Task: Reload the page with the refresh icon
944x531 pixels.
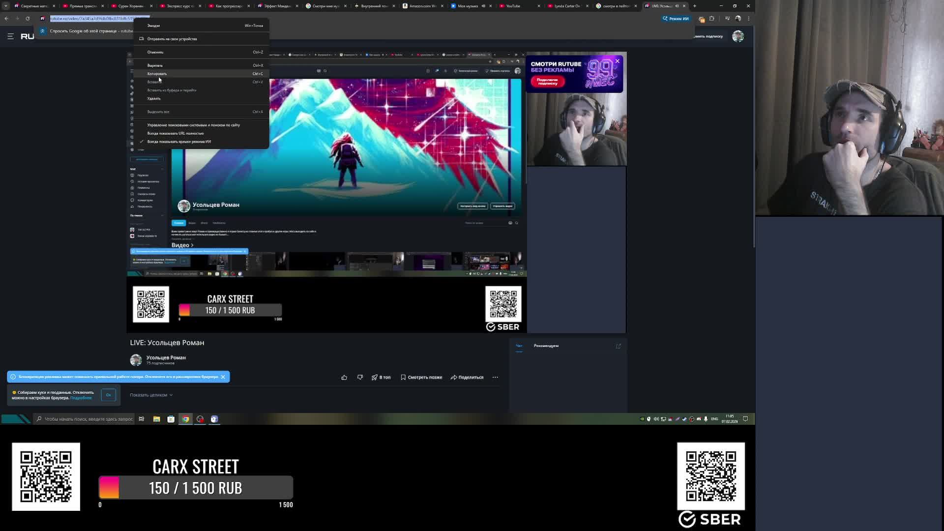Action: pyautogui.click(x=28, y=19)
